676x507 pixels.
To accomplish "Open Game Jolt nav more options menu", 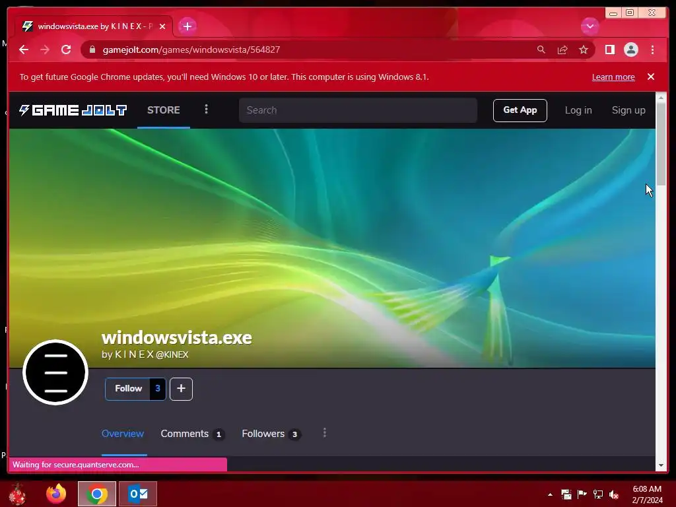I will 206,110.
